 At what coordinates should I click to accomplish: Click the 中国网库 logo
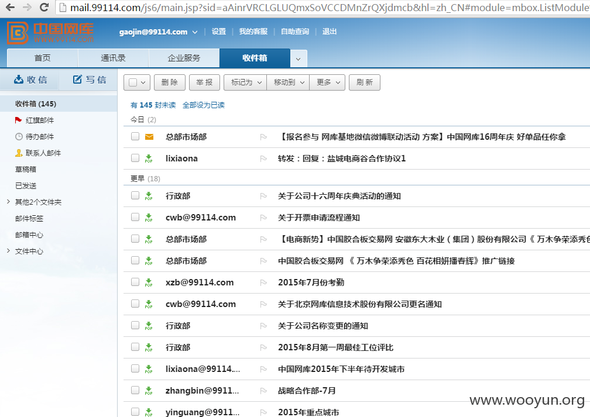(50, 33)
